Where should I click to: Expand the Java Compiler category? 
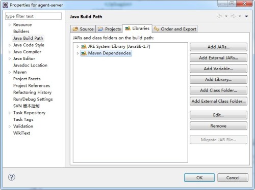(x=10, y=52)
